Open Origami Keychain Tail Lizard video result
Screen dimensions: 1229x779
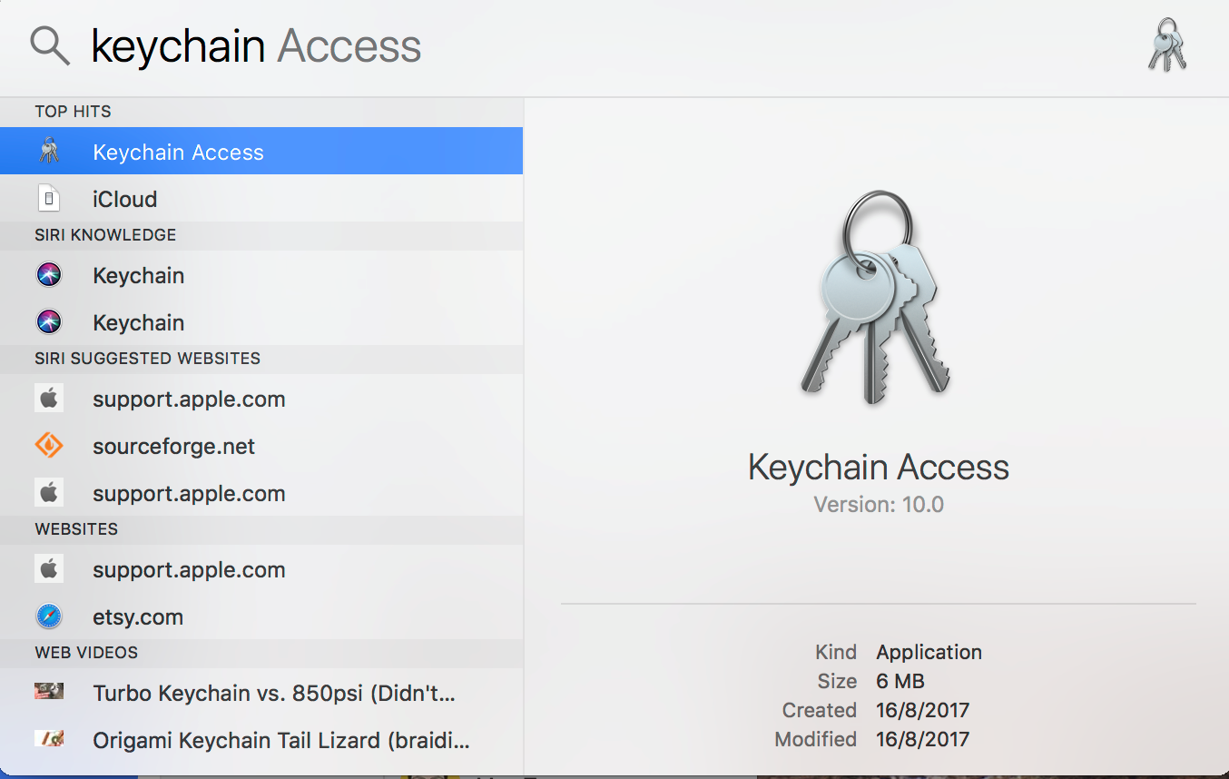click(281, 741)
